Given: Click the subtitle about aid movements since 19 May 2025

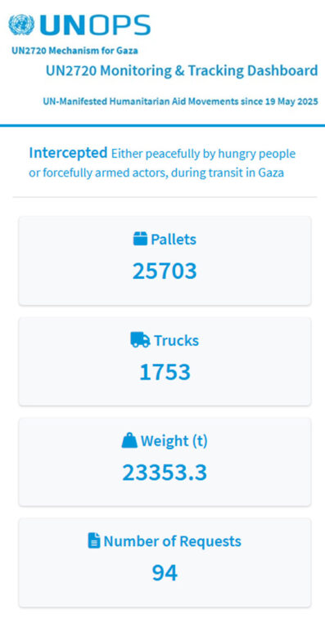Looking at the screenshot, I should (x=180, y=101).
